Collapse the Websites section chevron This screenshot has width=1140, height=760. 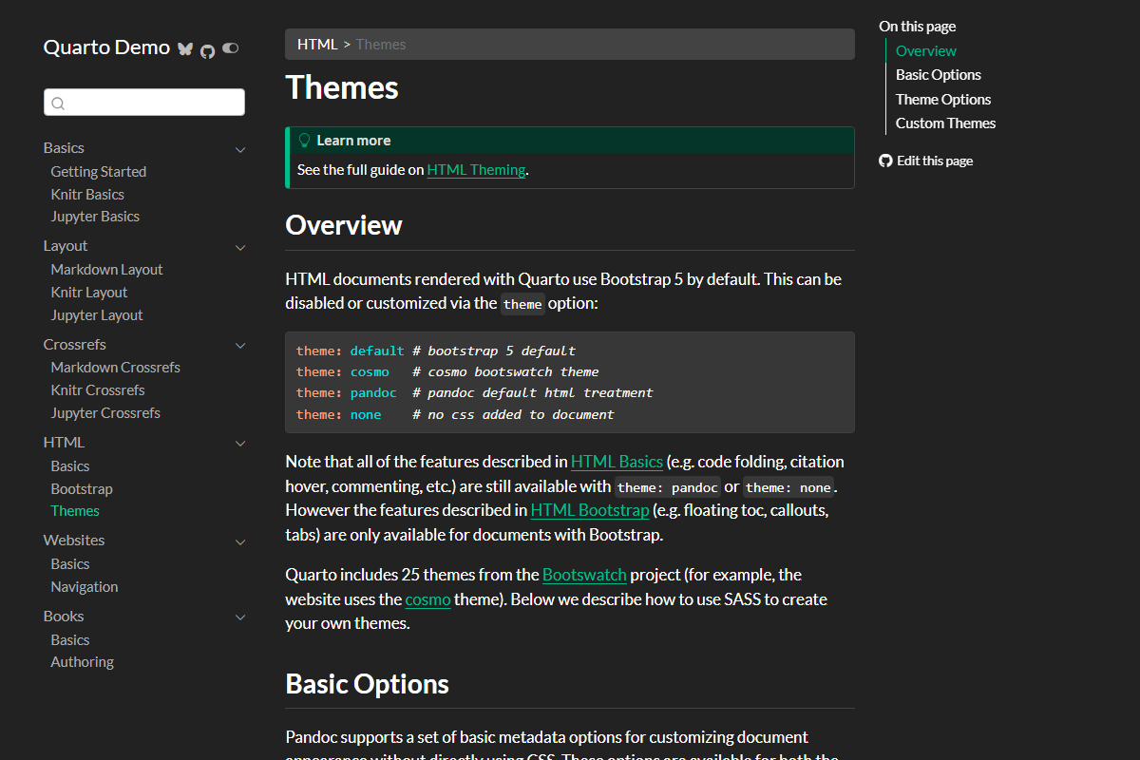click(x=240, y=541)
